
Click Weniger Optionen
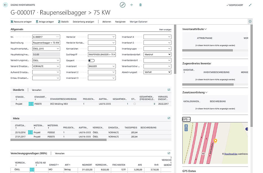(139, 22)
